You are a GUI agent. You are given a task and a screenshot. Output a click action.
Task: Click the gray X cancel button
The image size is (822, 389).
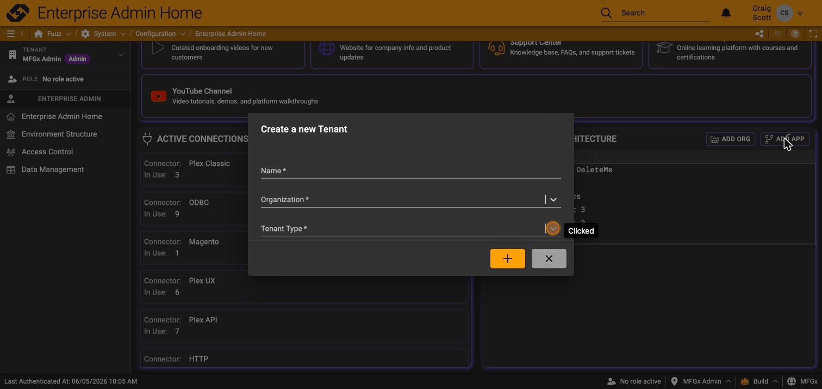coord(549,259)
